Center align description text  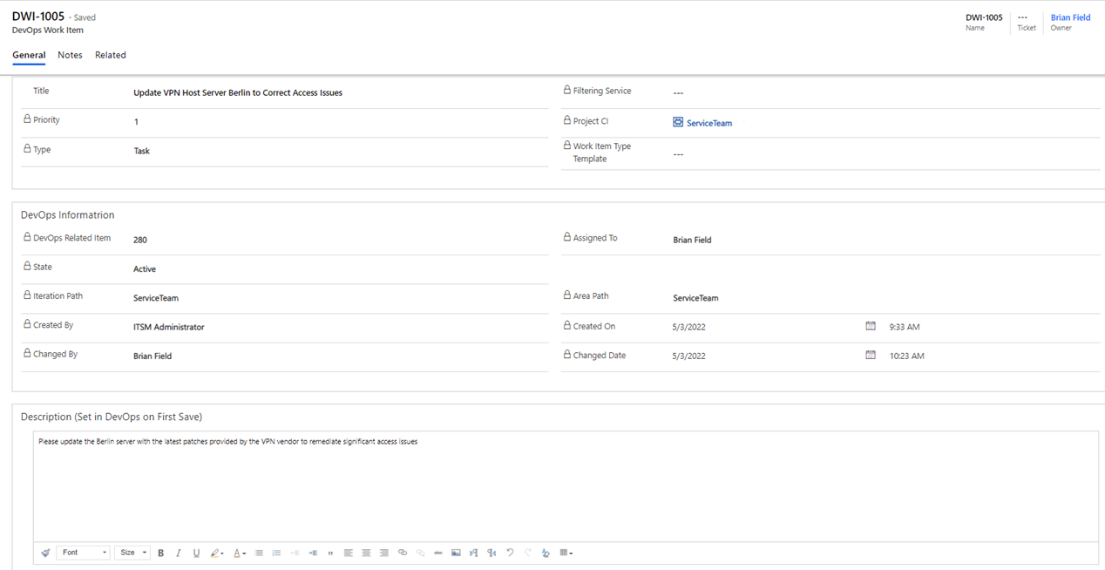[366, 553]
